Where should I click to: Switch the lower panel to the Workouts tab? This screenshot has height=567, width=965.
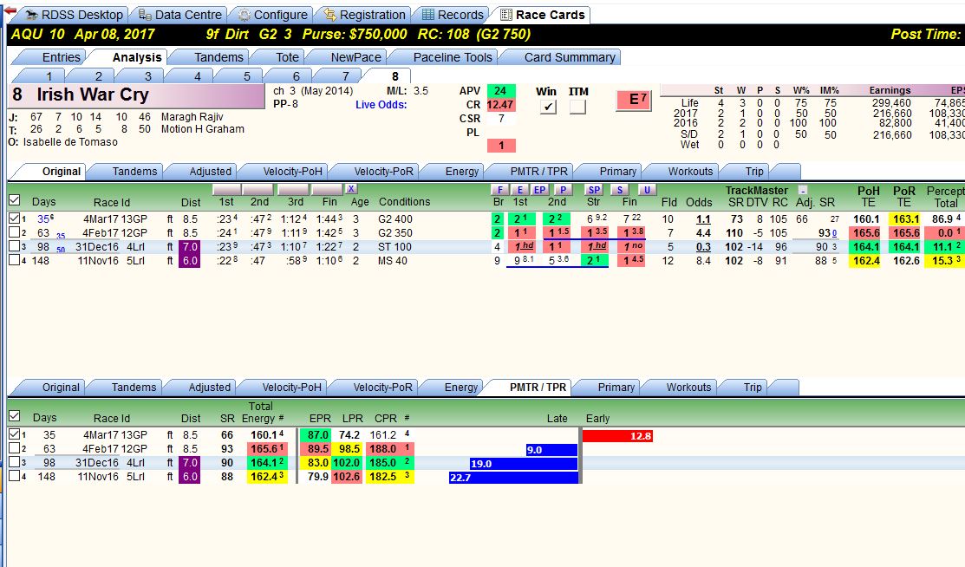[688, 388]
